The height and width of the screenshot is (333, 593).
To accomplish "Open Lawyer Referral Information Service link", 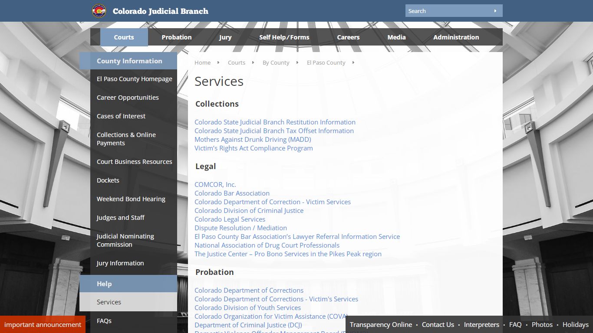I will [x=297, y=237].
